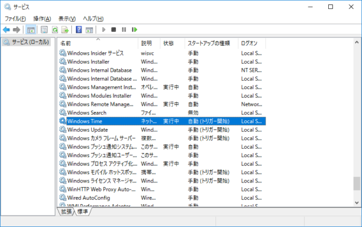Click gear icon of Windows Update row
362x227 pixels.
click(x=63, y=129)
